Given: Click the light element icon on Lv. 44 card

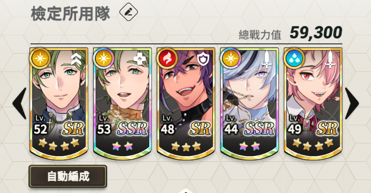Looking at the screenshot, I should tap(230, 58).
